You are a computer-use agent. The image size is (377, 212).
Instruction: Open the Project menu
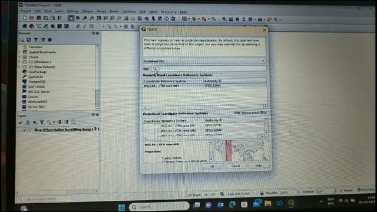click(x=26, y=11)
